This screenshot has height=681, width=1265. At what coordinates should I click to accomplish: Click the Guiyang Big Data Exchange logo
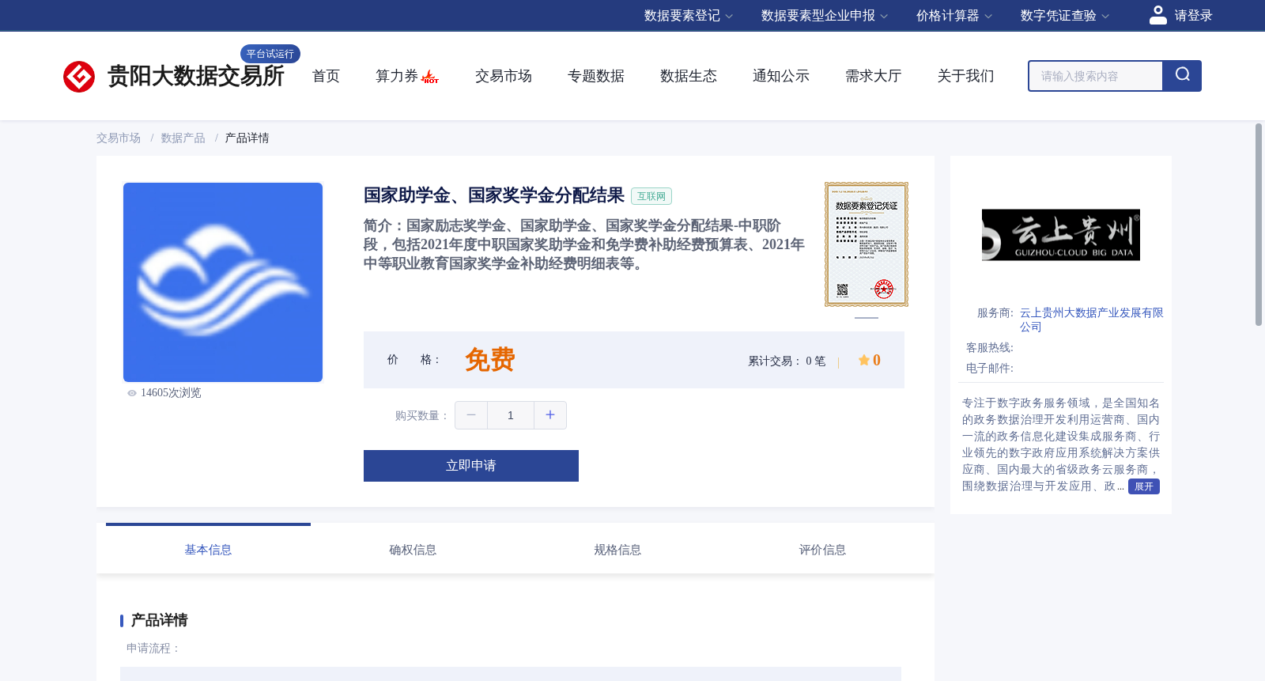click(x=79, y=77)
